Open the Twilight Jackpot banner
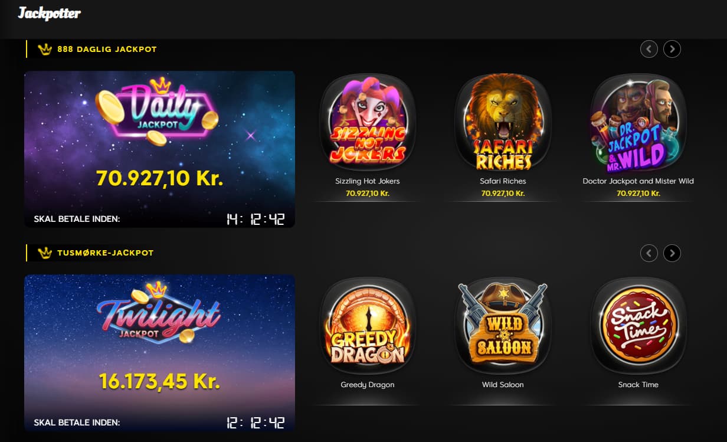 159,353
